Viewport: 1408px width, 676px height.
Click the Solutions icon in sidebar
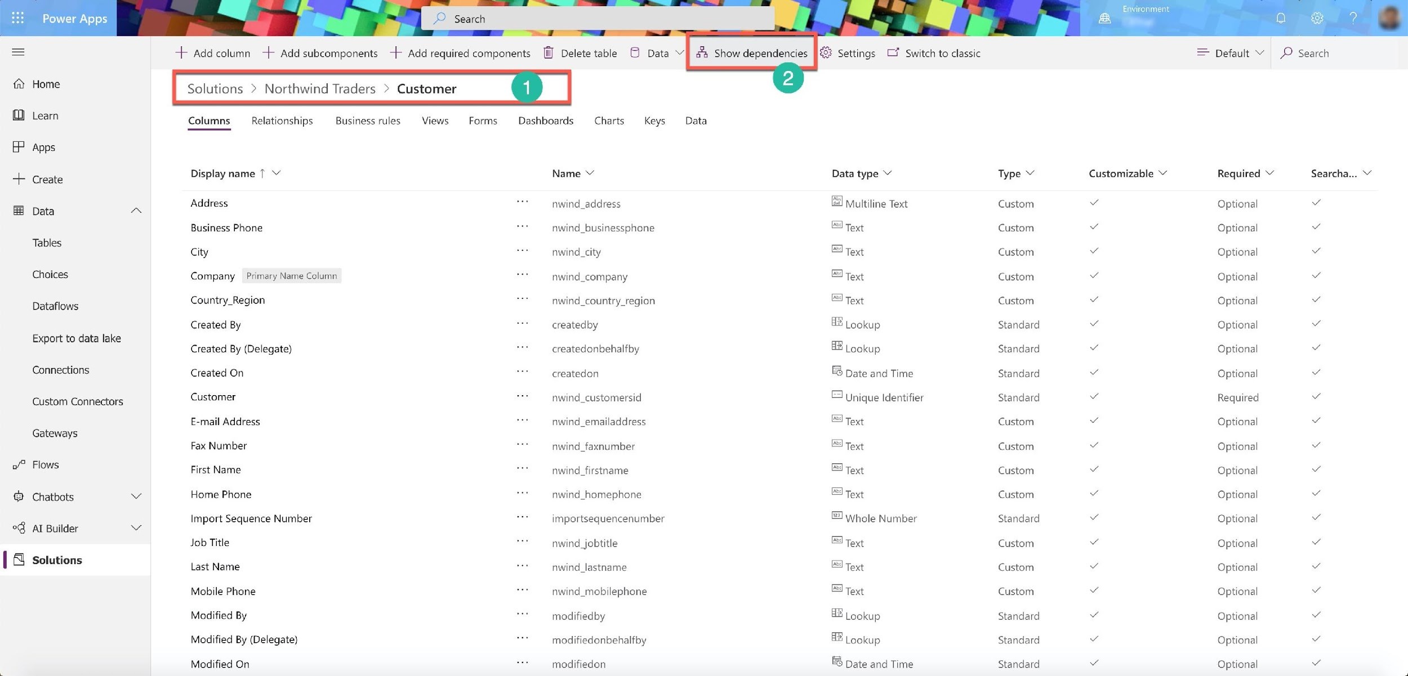(x=19, y=559)
